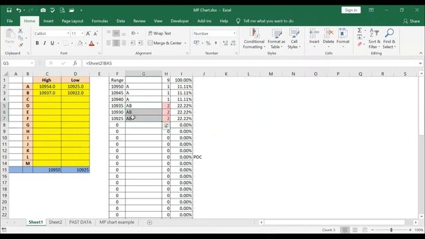Click the zoom slider handle in status bar
The image size is (425, 239).
391,230
